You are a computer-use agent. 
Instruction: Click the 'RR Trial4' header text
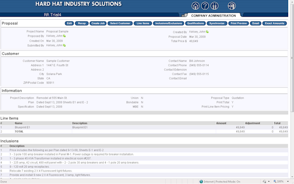tap(52, 15)
